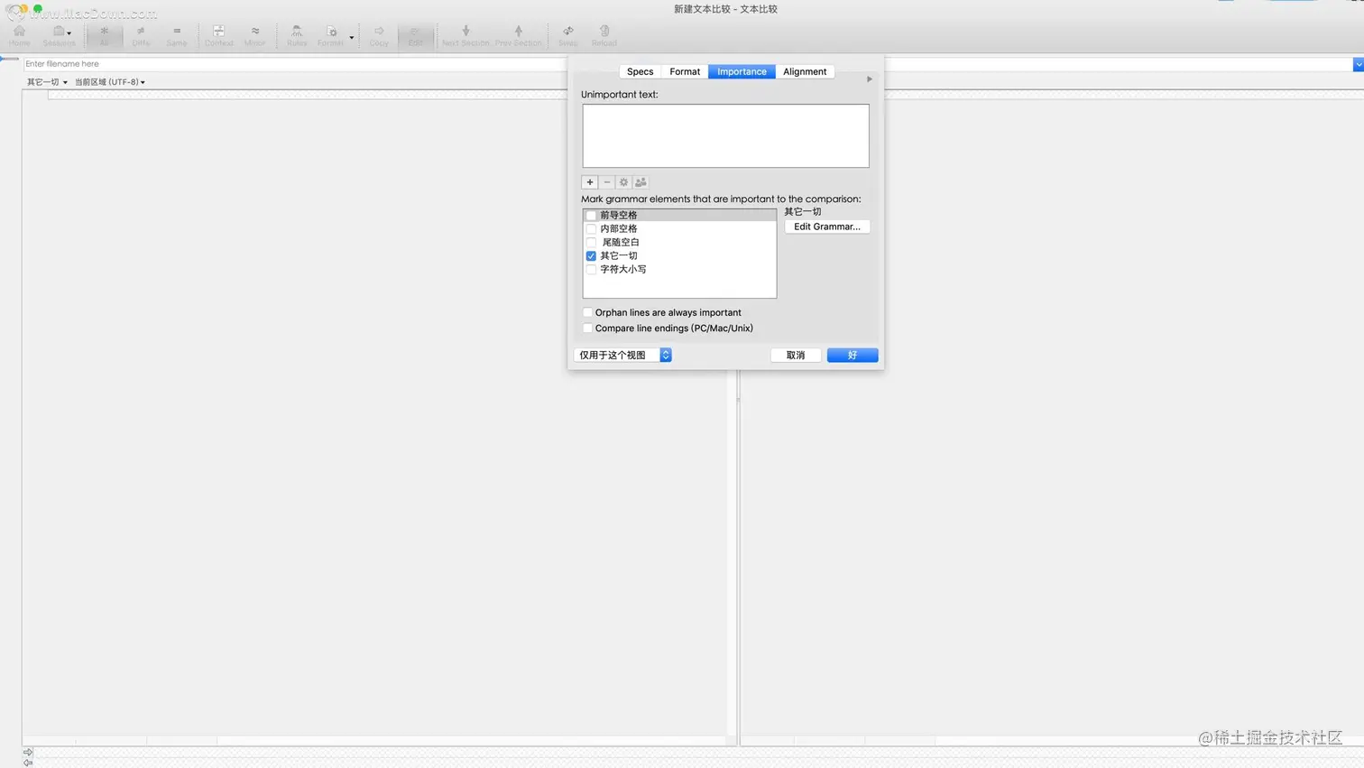Remove unimportant text item with minus
The width and height of the screenshot is (1364, 768).
pos(607,182)
